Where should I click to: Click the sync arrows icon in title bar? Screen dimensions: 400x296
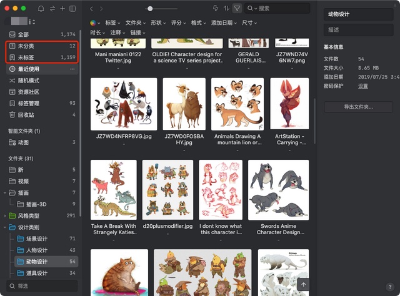(x=52, y=9)
